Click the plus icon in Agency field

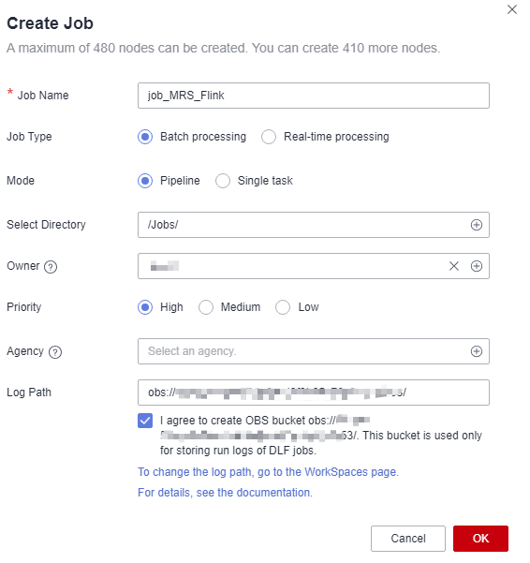pos(477,351)
